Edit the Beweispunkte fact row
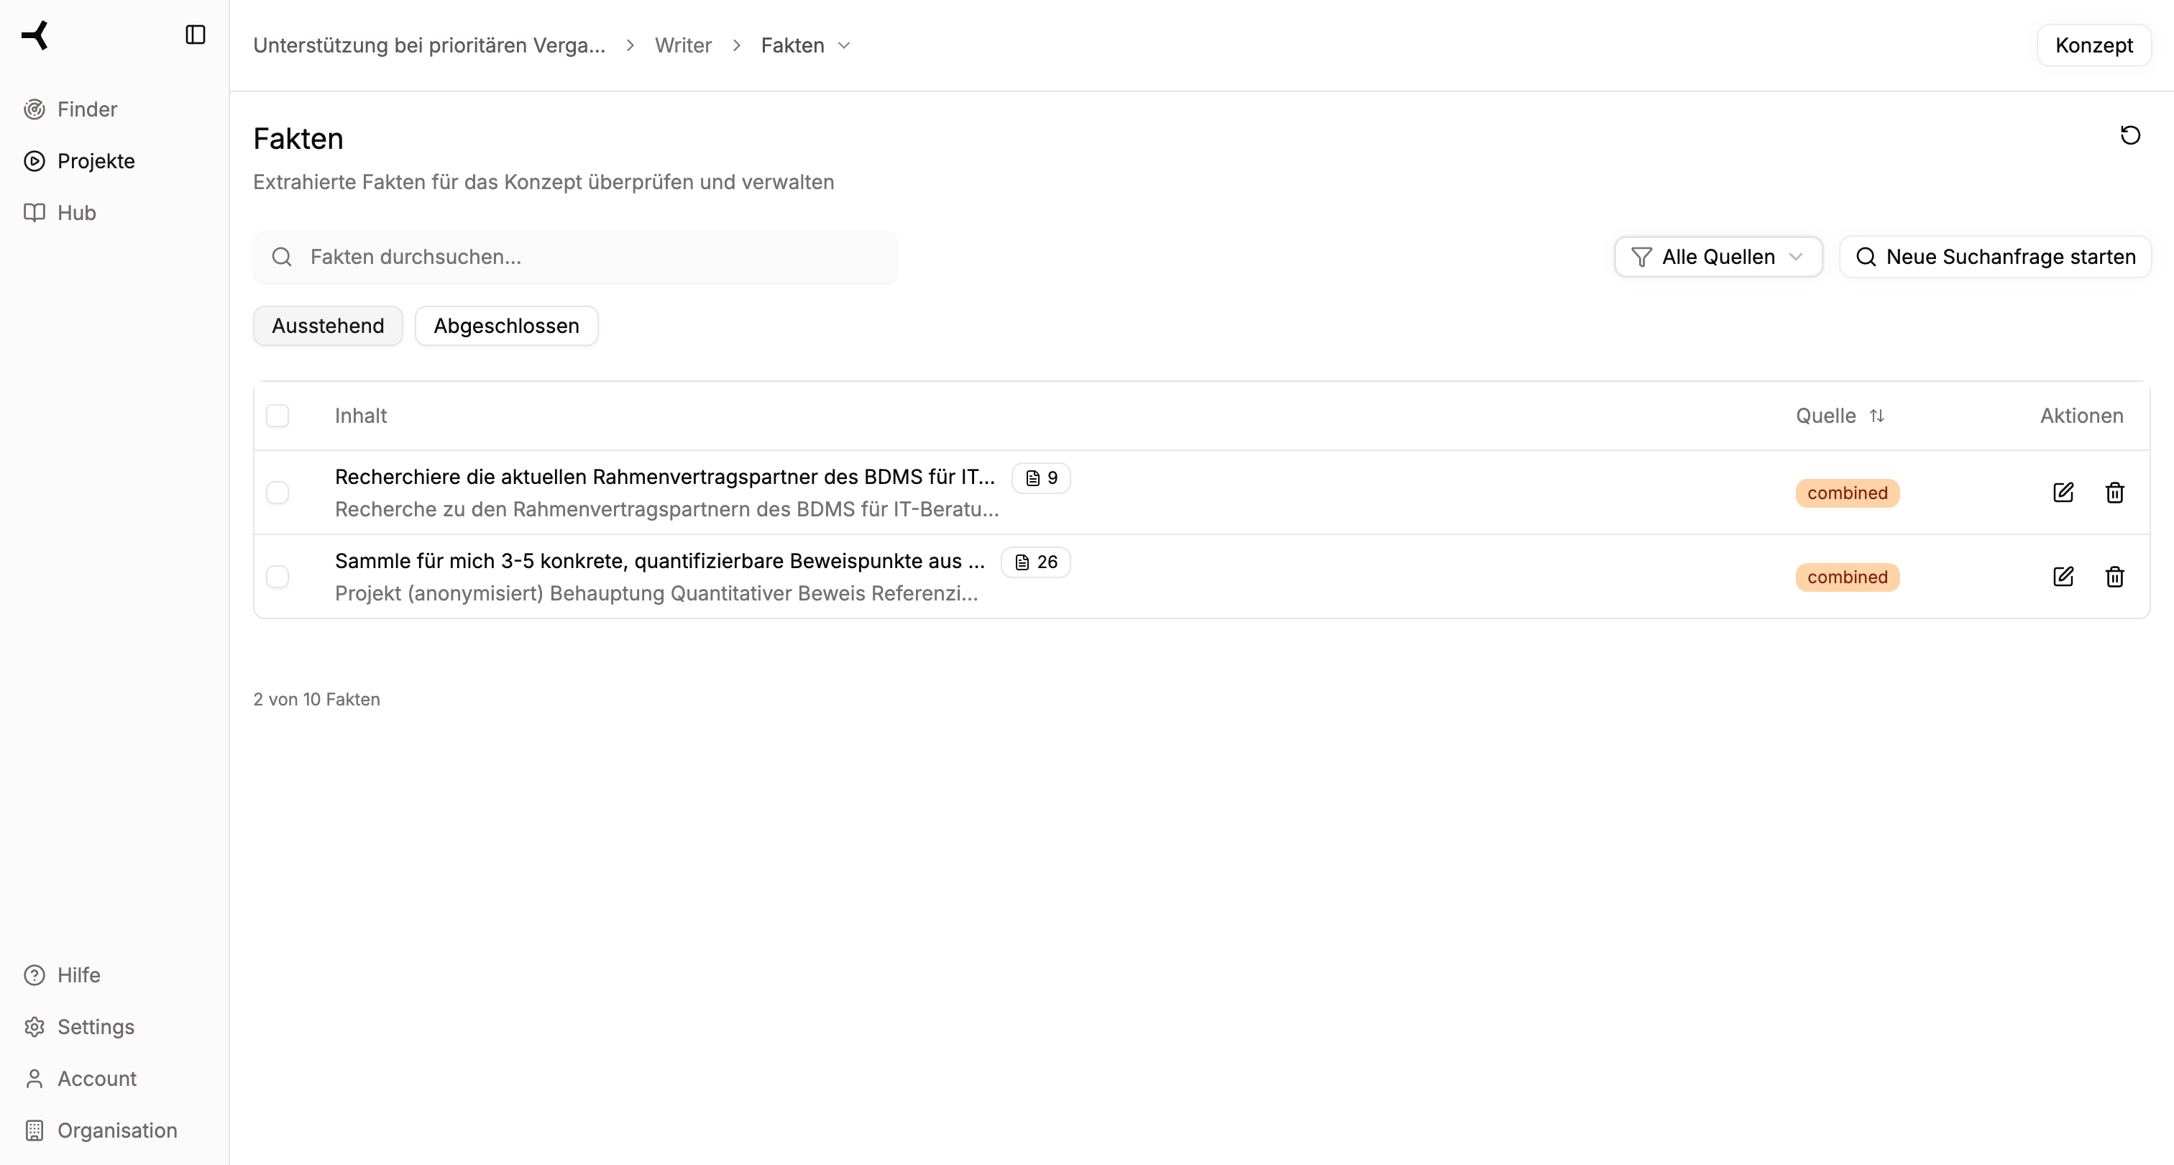Viewport: 2174px width, 1165px height. [2063, 577]
